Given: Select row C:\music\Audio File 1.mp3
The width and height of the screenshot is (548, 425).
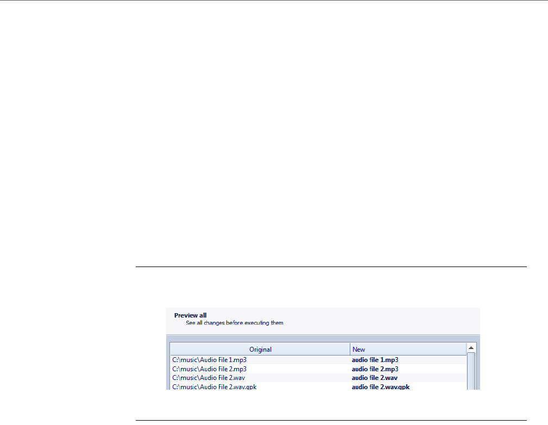Looking at the screenshot, I should click(318, 360).
